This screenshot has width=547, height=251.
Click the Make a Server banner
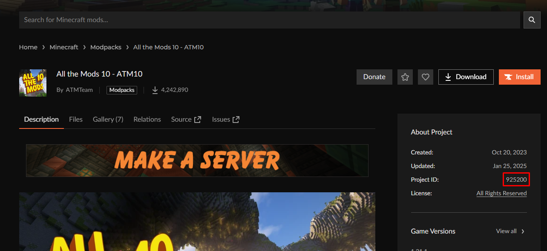[197, 160]
